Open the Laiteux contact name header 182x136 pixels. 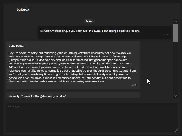coord(23,9)
